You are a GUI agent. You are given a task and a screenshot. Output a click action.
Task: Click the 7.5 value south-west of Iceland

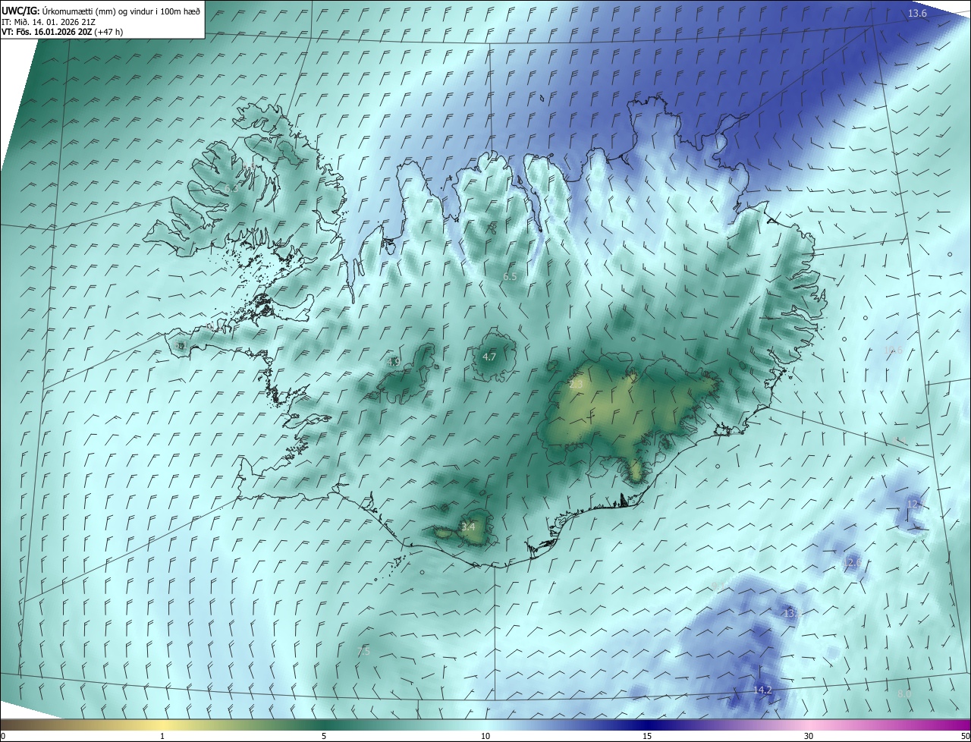tap(363, 651)
